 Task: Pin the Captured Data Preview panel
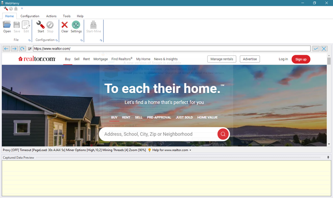(x=328, y=158)
